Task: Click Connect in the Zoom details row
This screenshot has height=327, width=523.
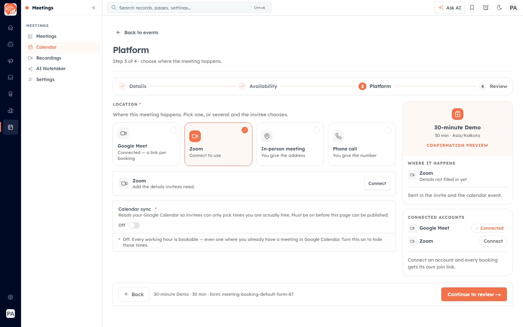Action: tap(377, 183)
